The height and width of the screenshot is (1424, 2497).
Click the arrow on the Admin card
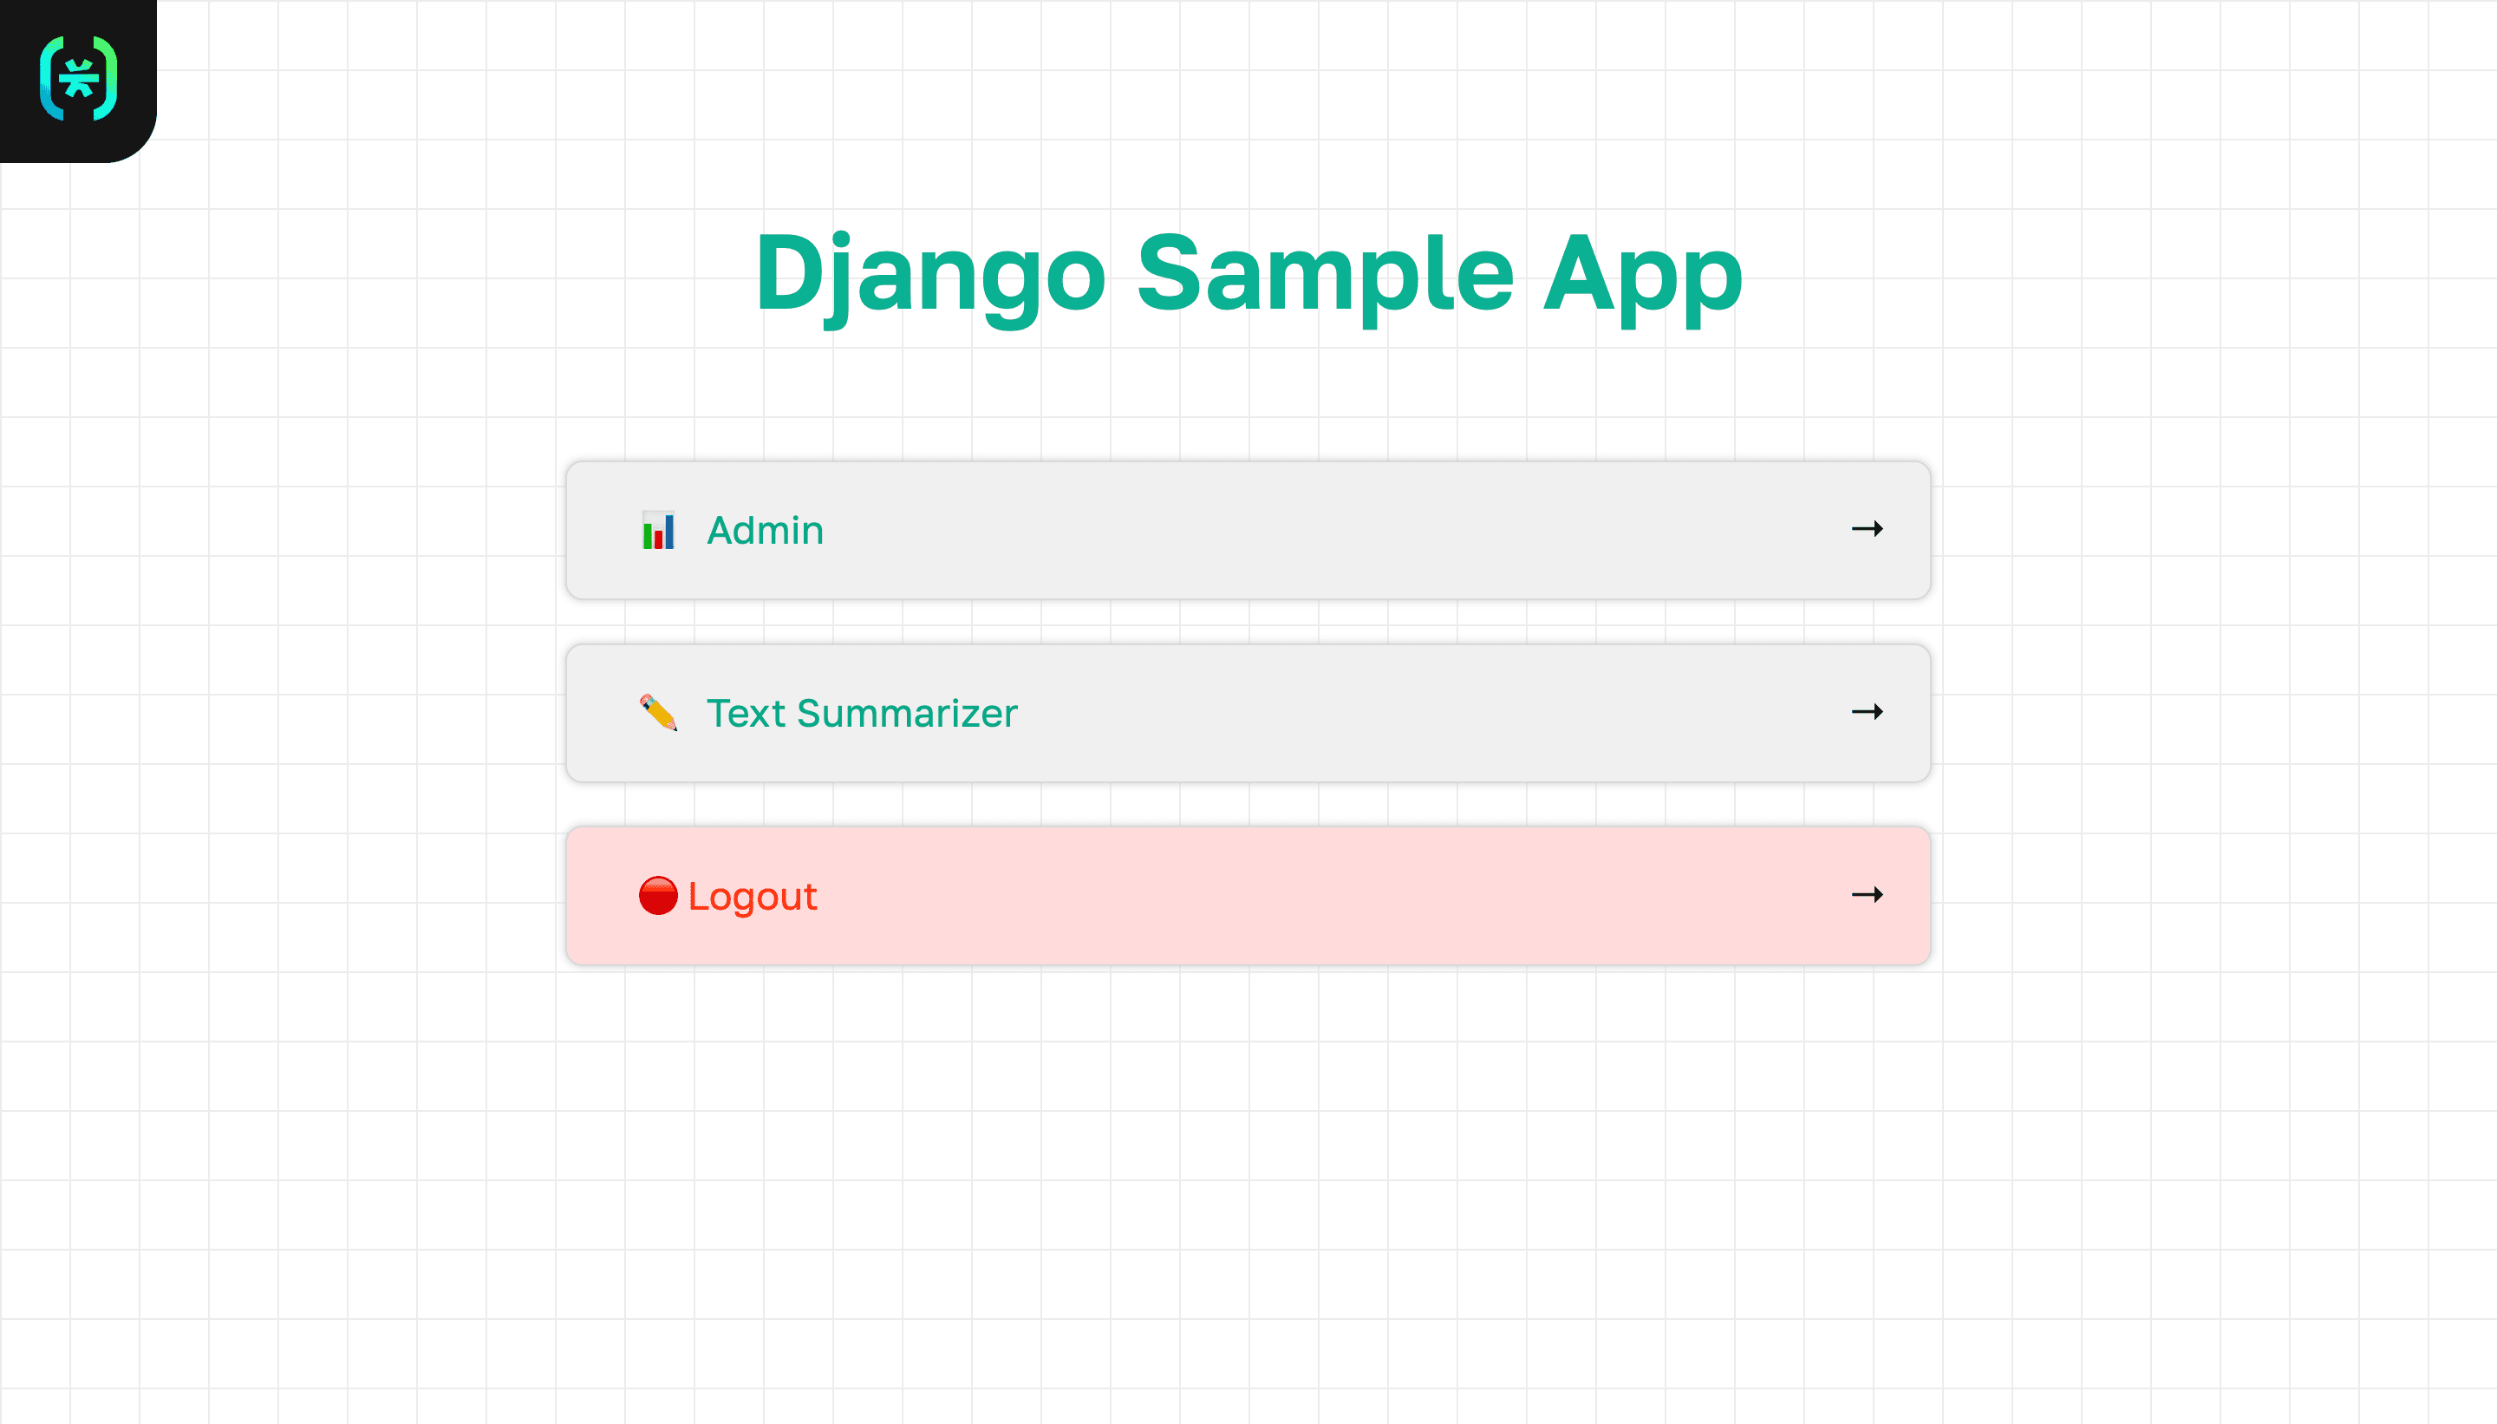(1867, 529)
